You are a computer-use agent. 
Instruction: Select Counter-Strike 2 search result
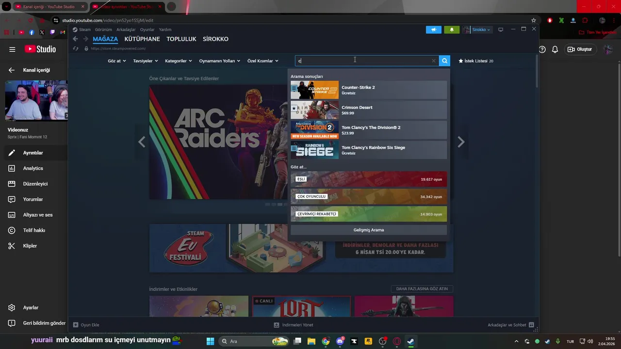[x=369, y=90]
